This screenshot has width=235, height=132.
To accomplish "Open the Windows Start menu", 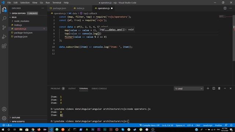I will point(3,129).
